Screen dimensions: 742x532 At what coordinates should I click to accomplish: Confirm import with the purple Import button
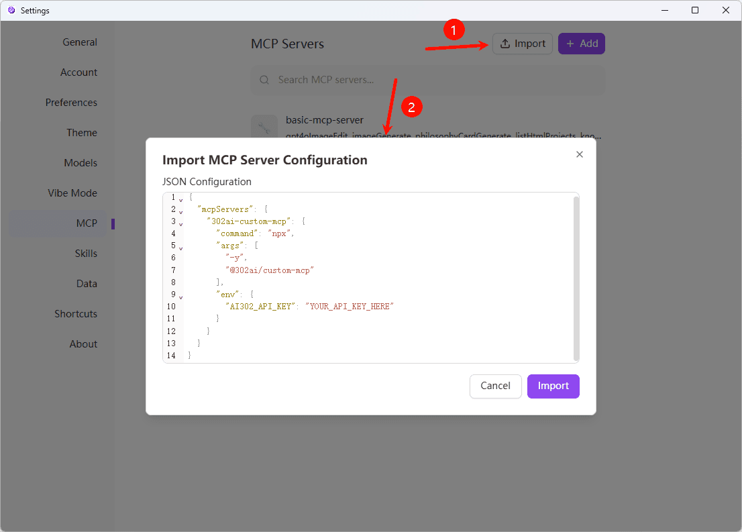pyautogui.click(x=553, y=386)
